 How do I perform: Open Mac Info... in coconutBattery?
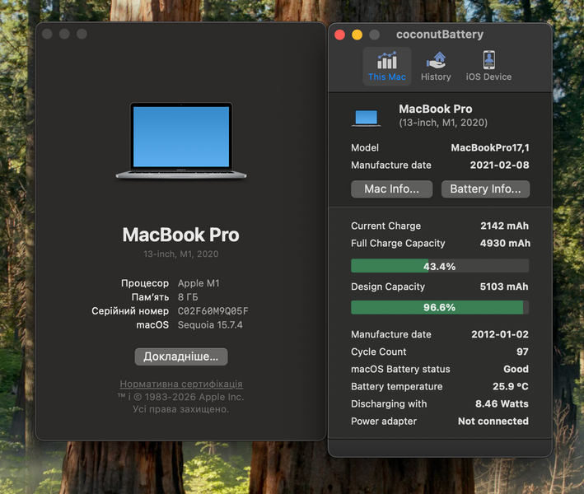(392, 189)
